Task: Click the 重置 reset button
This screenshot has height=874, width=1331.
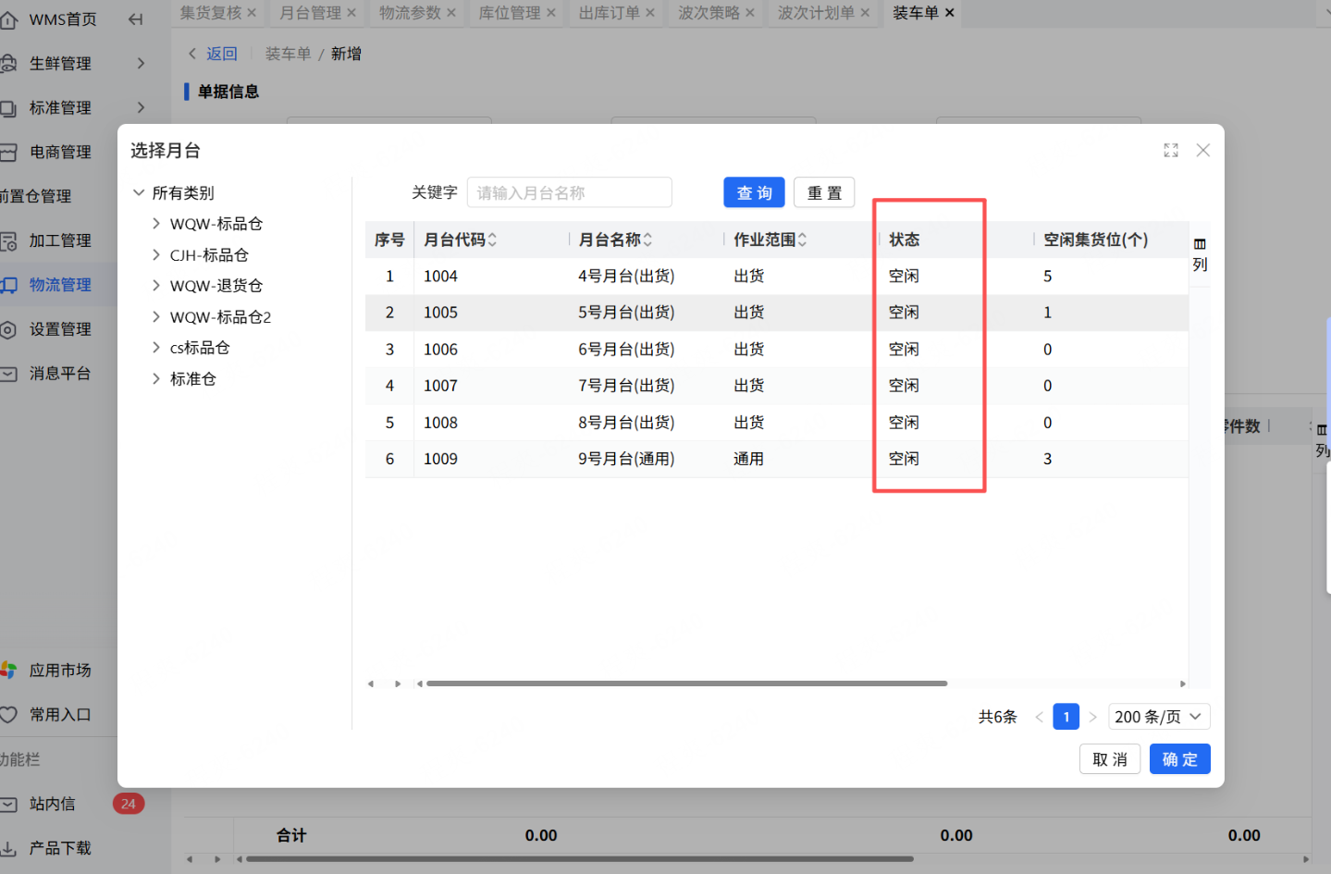Action: (x=824, y=192)
